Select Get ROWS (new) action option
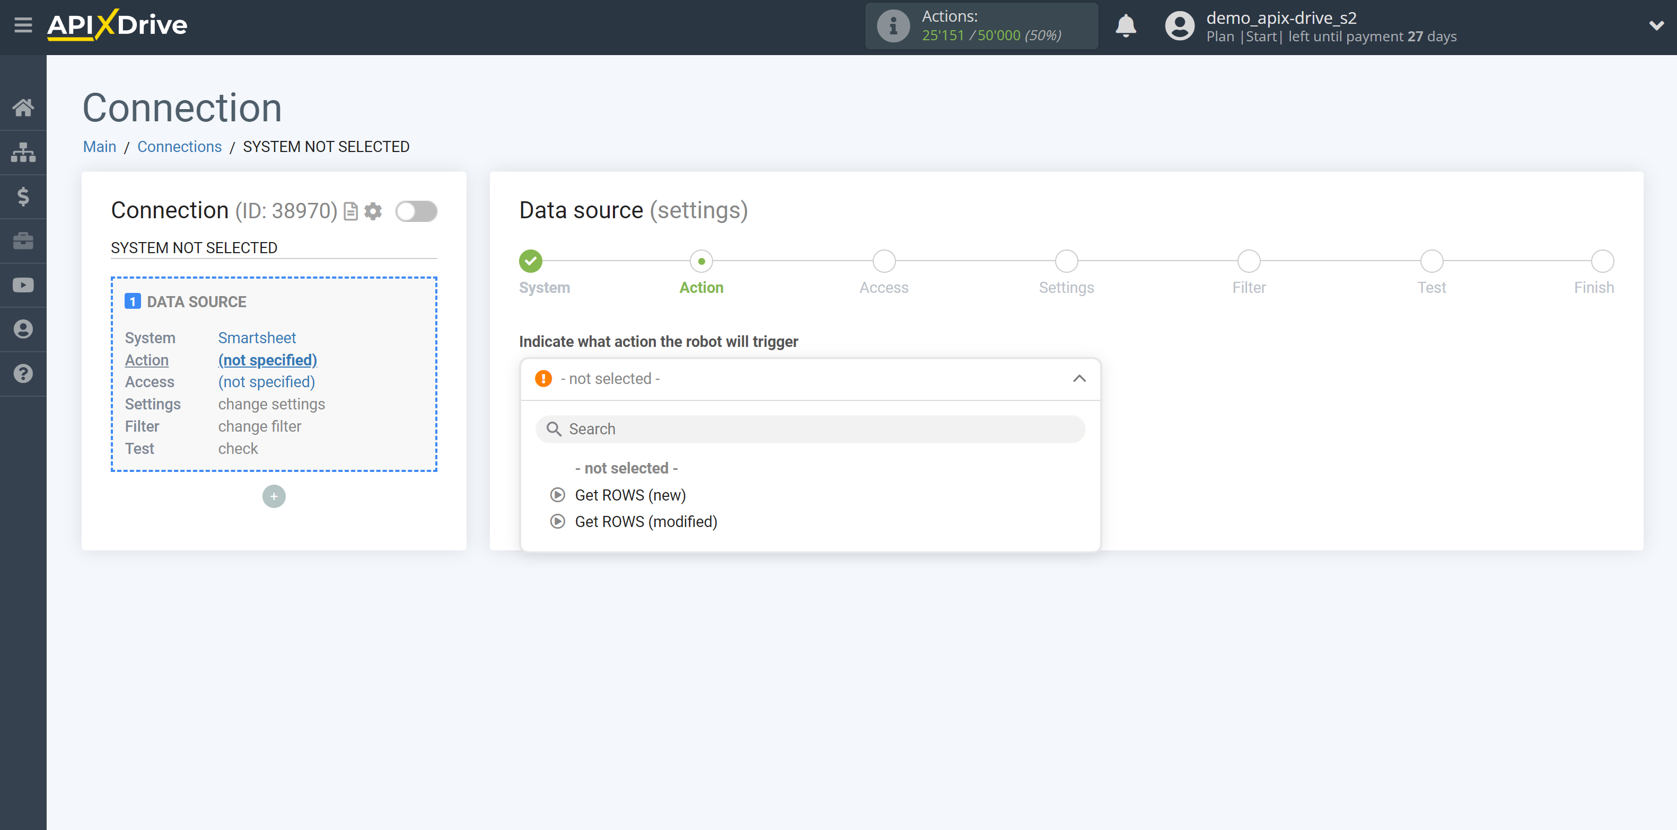1677x830 pixels. click(632, 495)
